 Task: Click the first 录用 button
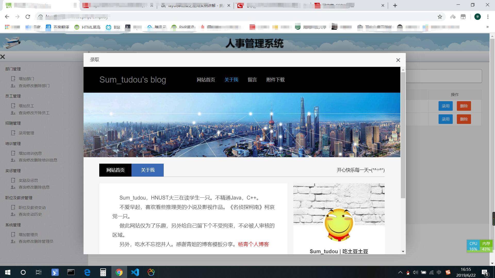(x=445, y=106)
